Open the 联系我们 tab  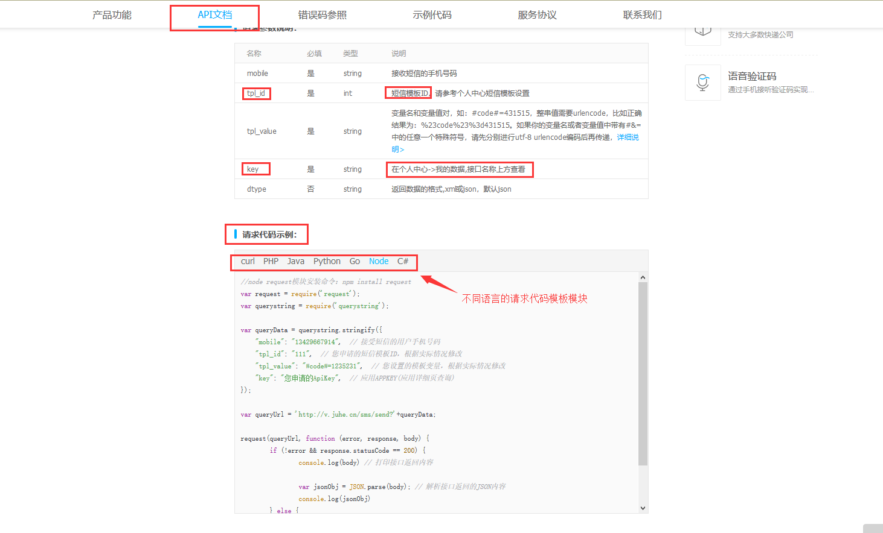click(x=643, y=14)
